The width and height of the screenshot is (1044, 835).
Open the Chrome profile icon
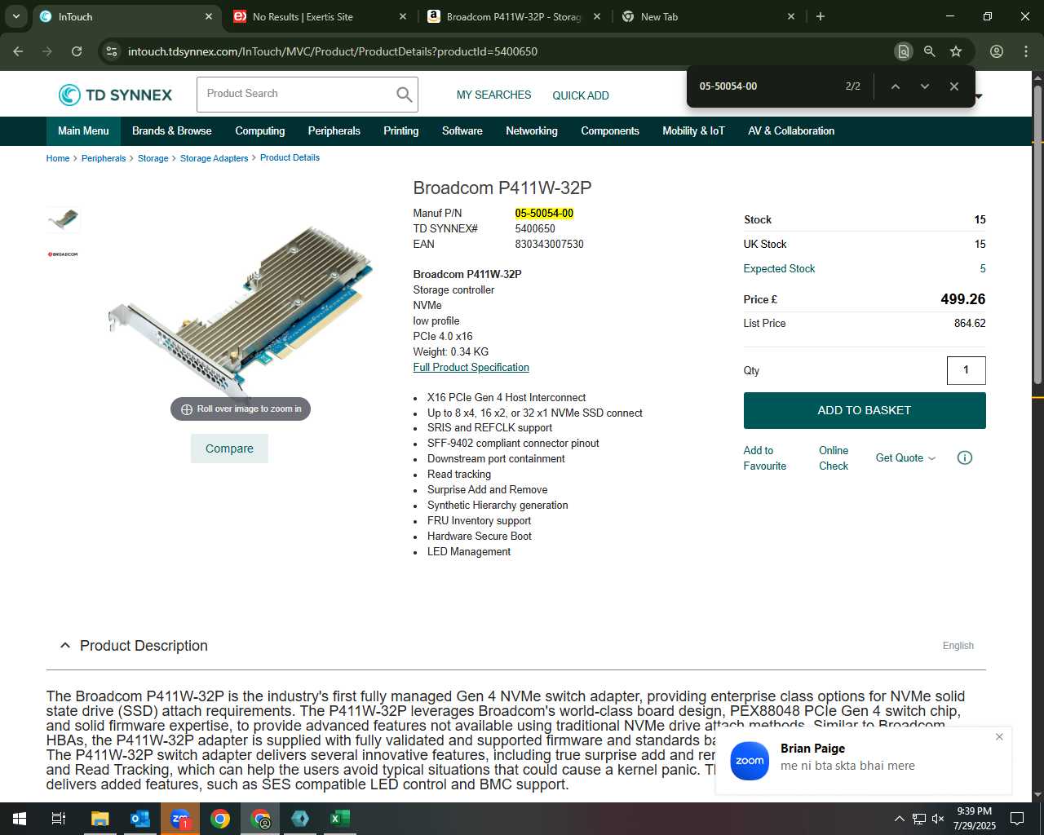pyautogui.click(x=996, y=51)
